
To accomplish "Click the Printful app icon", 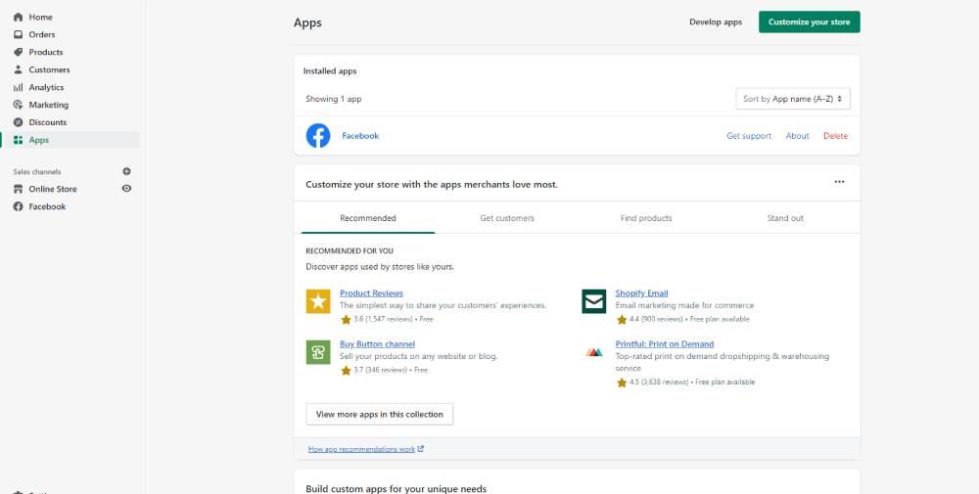I will tap(593, 352).
